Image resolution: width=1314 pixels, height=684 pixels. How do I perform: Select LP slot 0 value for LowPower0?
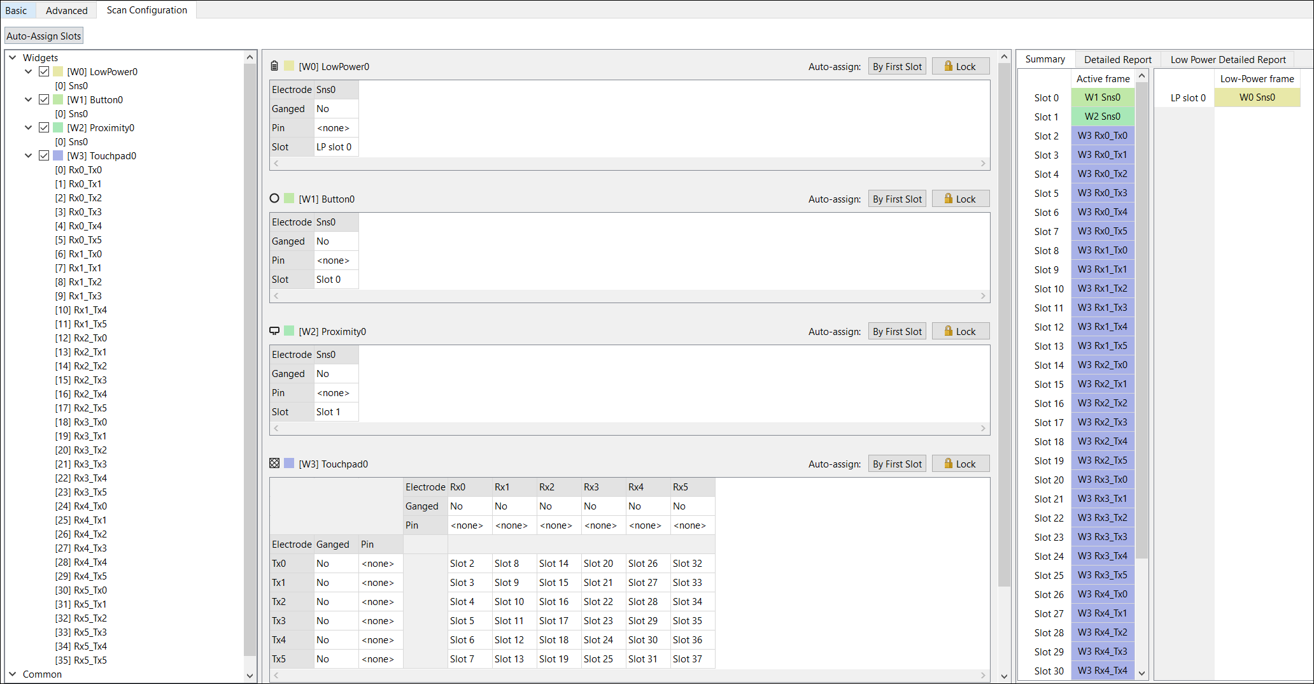(x=336, y=146)
